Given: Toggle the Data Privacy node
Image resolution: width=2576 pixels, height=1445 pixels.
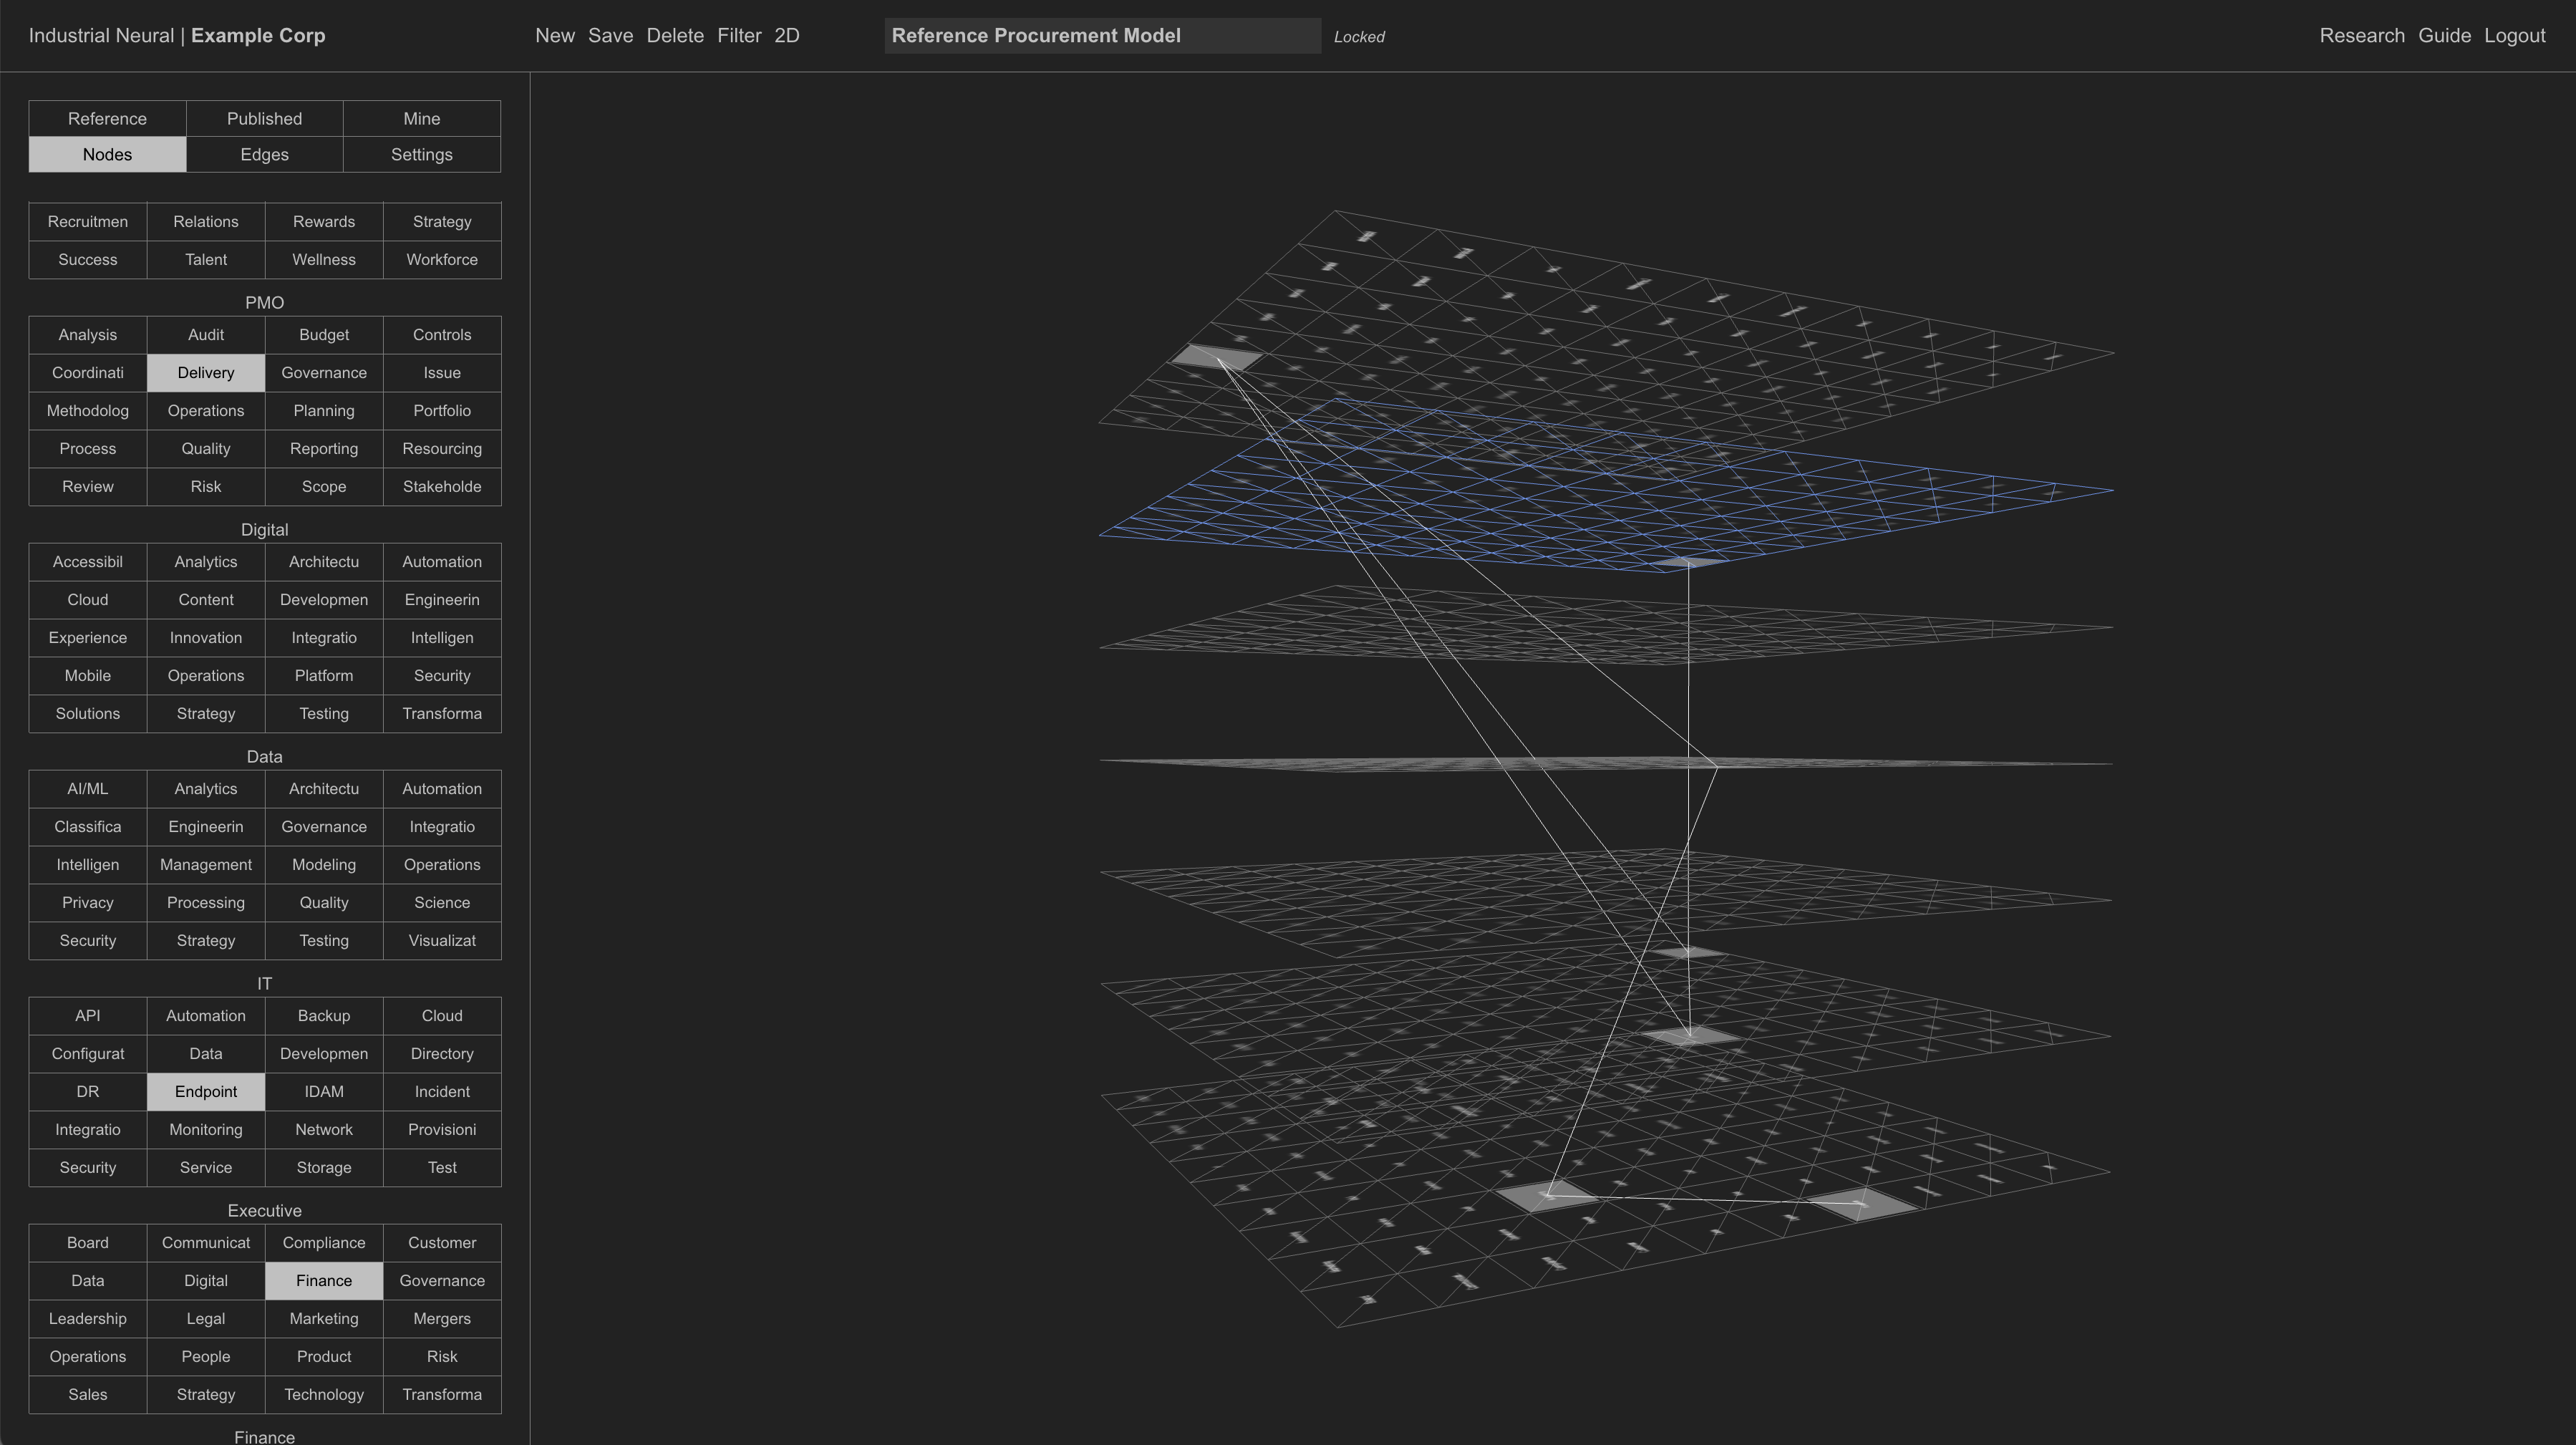Looking at the screenshot, I should click(x=88, y=903).
